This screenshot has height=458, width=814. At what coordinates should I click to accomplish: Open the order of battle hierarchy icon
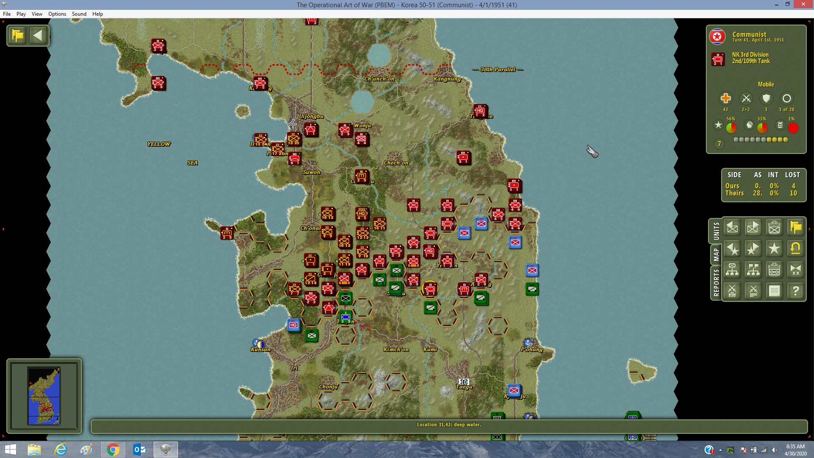[x=732, y=270]
